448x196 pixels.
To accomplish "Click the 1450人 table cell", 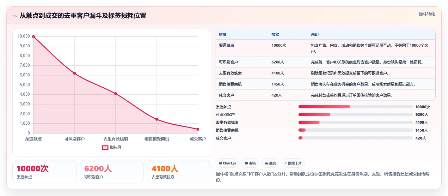I will click(278, 84).
